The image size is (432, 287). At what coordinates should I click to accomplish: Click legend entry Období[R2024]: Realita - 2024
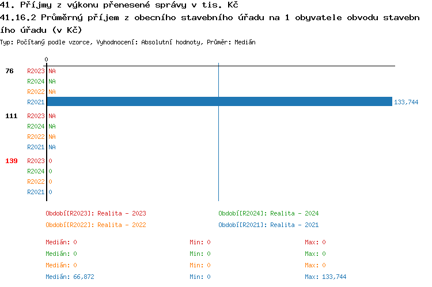pos(268,213)
